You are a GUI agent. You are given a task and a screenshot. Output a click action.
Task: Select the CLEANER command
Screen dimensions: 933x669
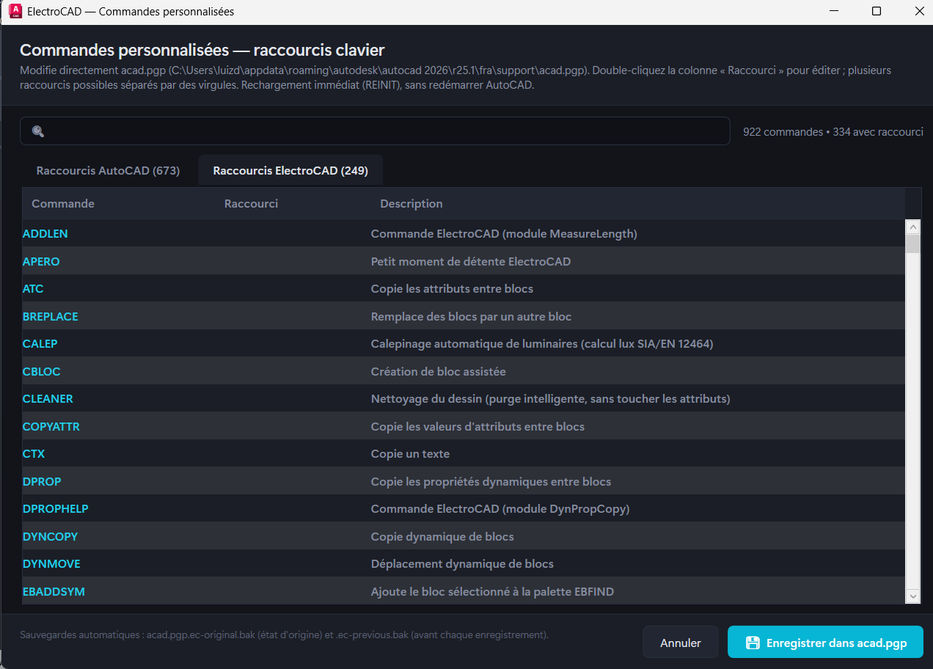[48, 399]
